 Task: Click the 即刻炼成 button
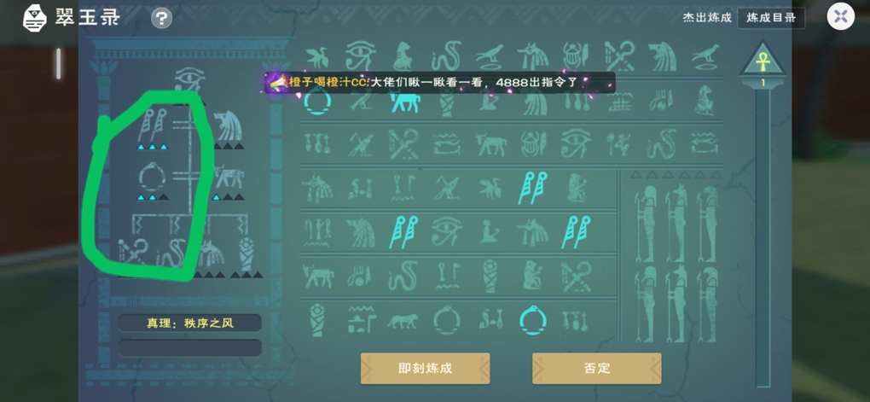click(425, 368)
